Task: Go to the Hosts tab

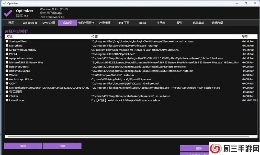Action: click(x=142, y=23)
